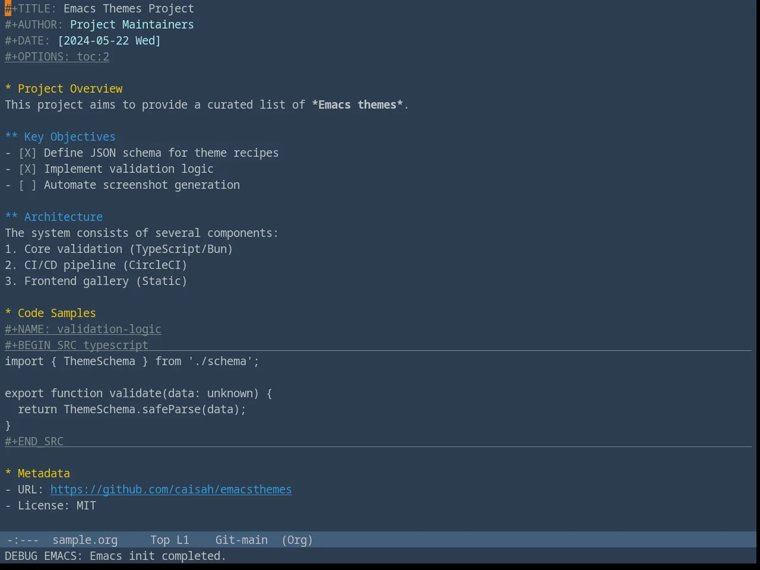Click the '(Org)' major mode indicator

(x=297, y=540)
